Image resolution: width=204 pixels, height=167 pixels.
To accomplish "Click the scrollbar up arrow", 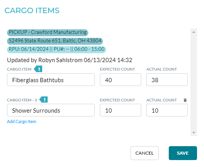I will [194, 32].
